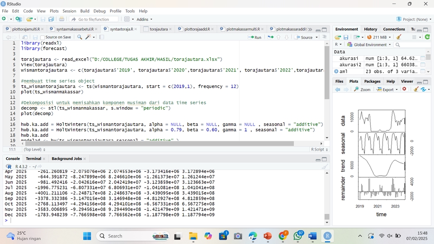This screenshot has width=434, height=244.
Task: Remove current plot with red X icon
Action: coord(404,89)
